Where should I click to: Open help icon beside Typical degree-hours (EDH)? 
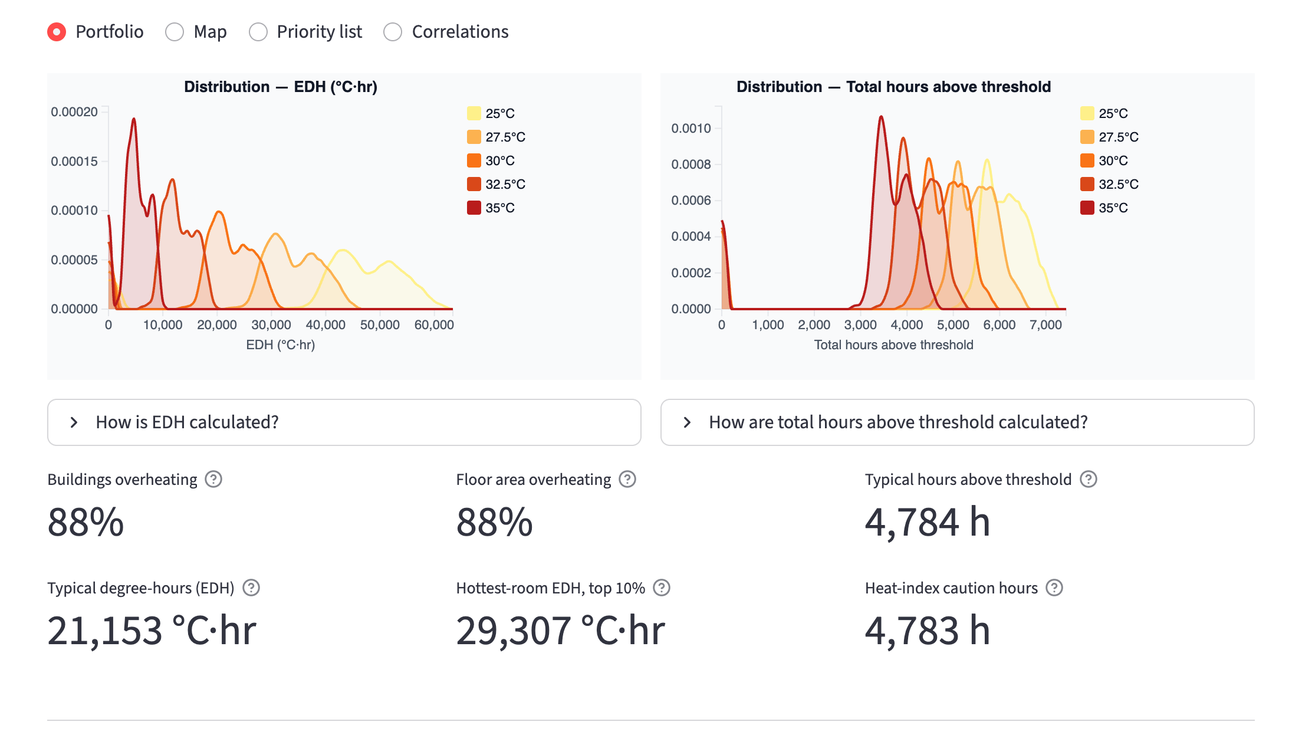(251, 588)
